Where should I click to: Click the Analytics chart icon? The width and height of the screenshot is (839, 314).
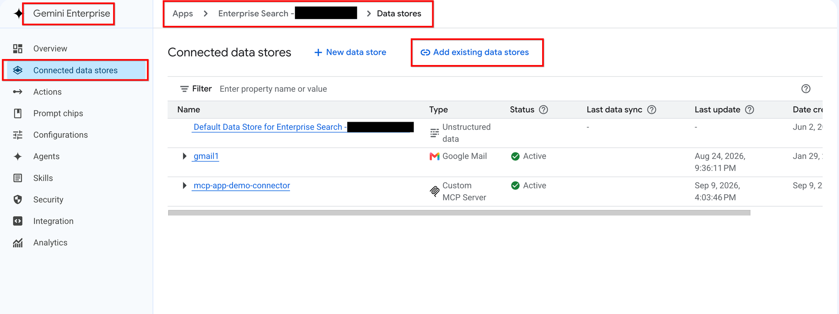[18, 243]
